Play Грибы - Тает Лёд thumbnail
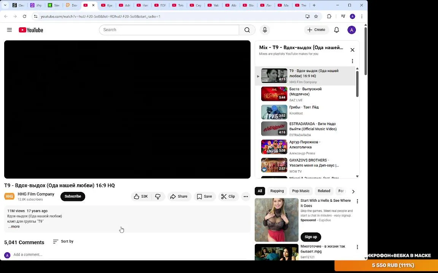The height and width of the screenshot is (273, 438). [274, 112]
